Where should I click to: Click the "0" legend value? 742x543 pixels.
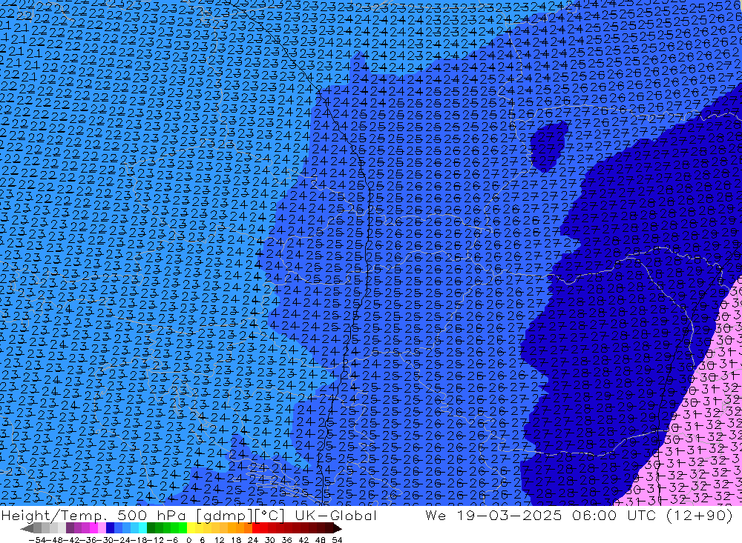[188, 540]
